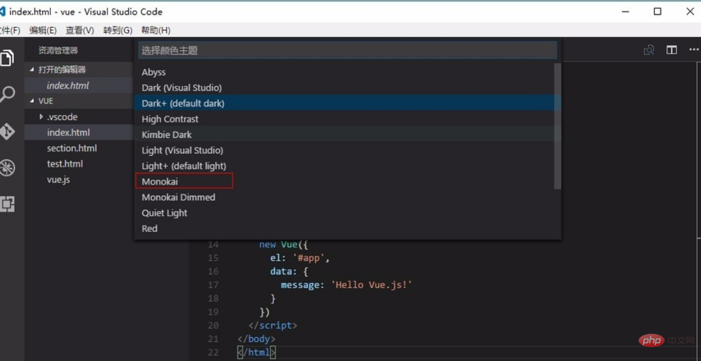Choose the Quiet Light theme
This screenshot has width=701, height=361.
click(x=165, y=213)
